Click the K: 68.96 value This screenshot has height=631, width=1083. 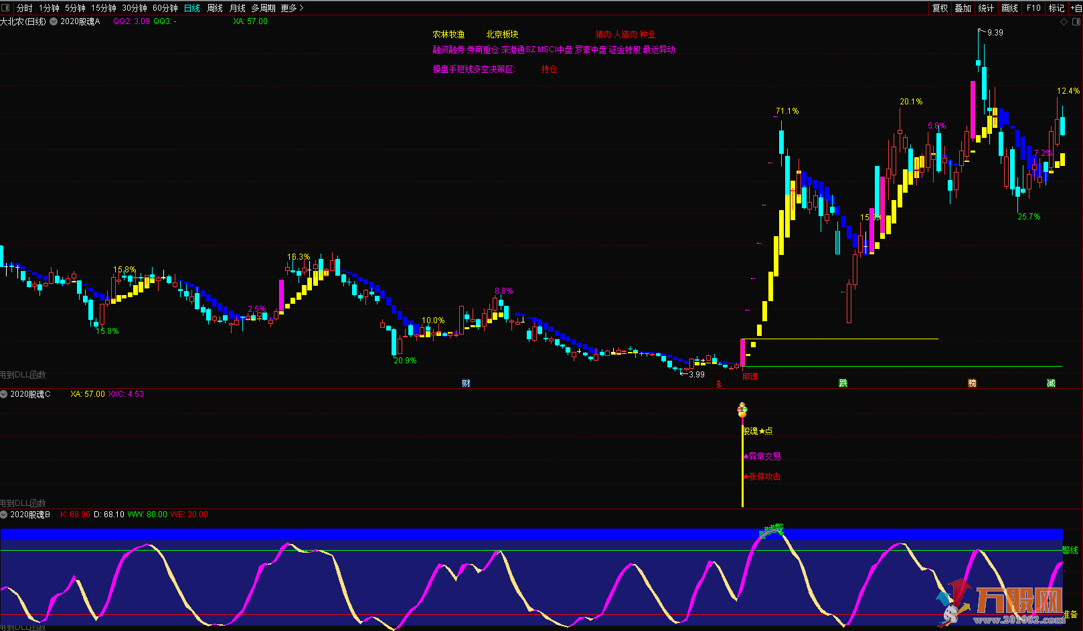point(75,515)
